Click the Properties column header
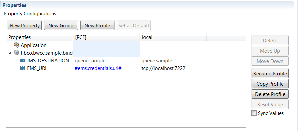The width and height of the screenshot is (298, 131). pos(39,37)
